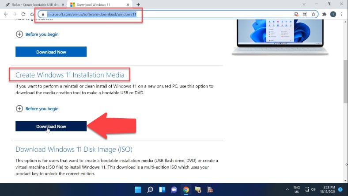Click the scrollbar down arrow
348x196 pixels.
(345, 181)
